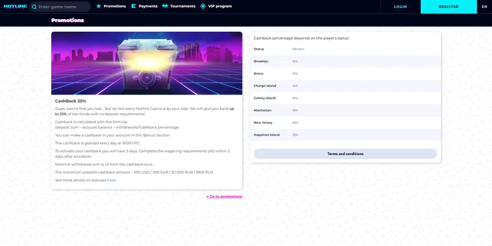492x246 pixels.
Task: Focus the 'Enter game name' search field
Action: tap(62, 7)
